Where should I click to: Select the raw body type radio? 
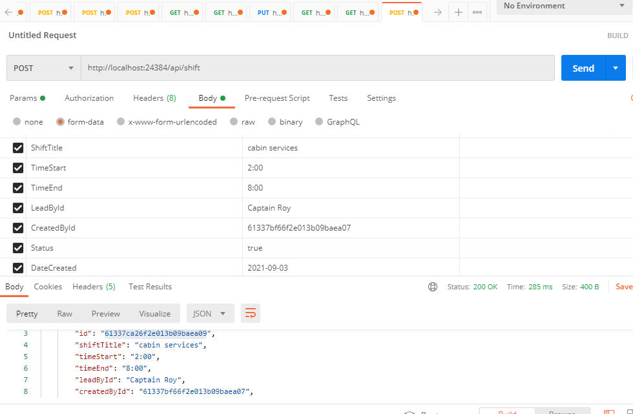[234, 121]
